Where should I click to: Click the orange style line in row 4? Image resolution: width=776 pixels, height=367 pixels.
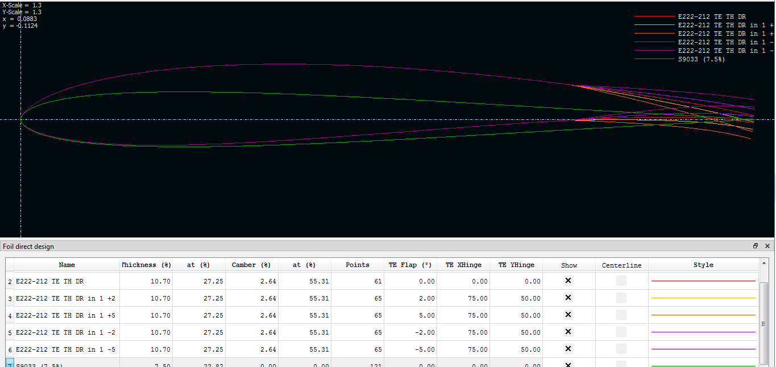[x=703, y=315]
